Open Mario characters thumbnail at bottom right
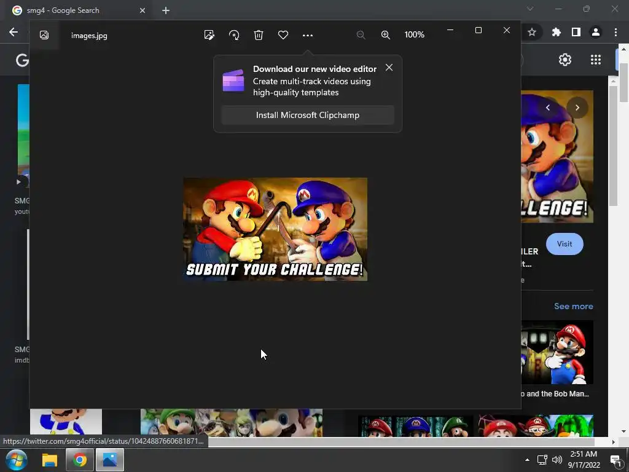This screenshot has height=472, width=629. coord(536,425)
